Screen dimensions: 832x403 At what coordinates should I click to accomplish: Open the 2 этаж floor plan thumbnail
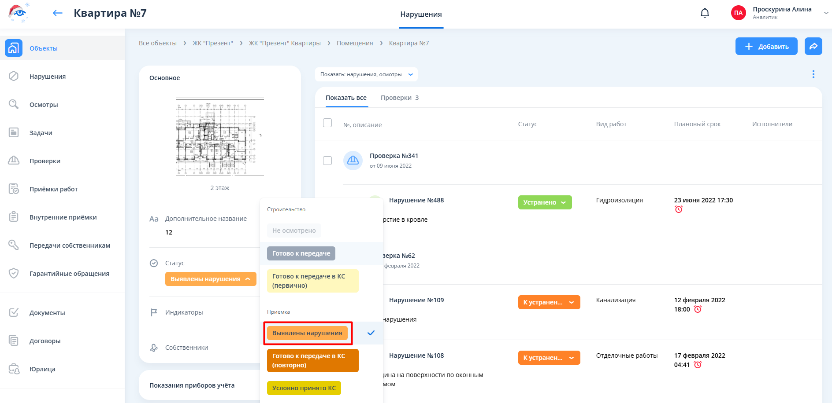click(x=219, y=136)
